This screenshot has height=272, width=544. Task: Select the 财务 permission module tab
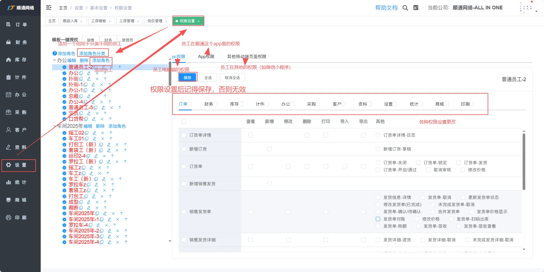209,104
